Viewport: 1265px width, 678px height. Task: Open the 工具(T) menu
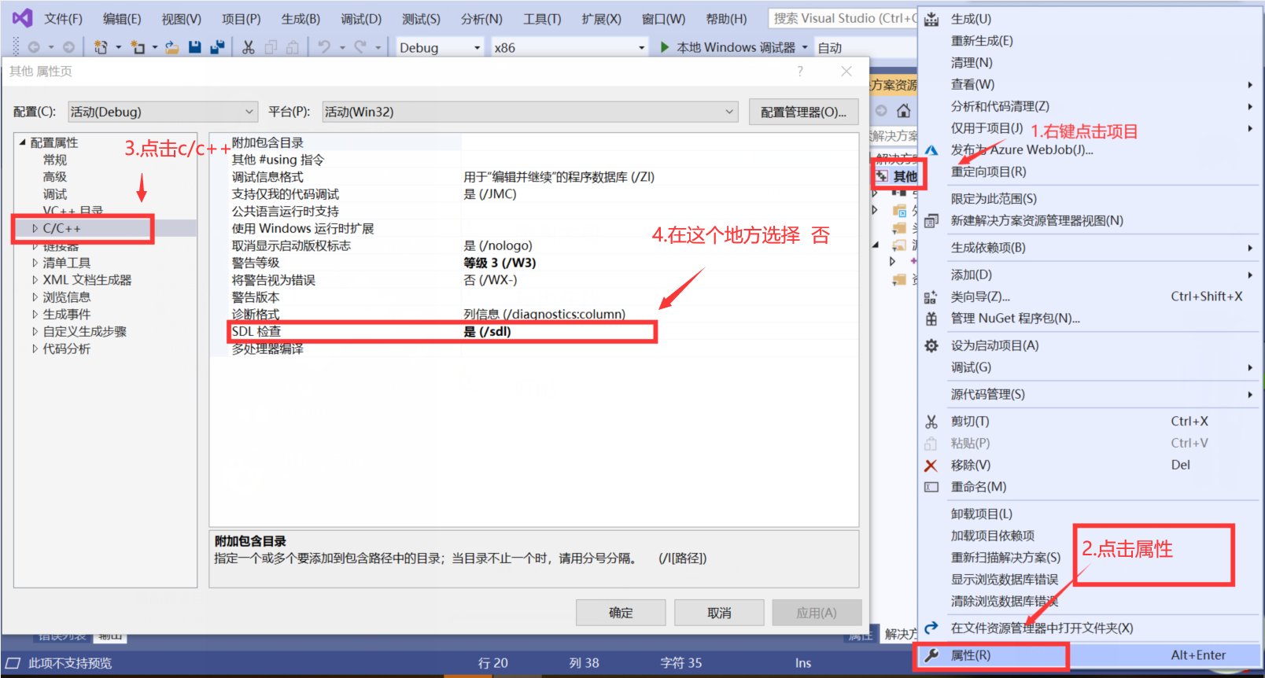point(542,19)
